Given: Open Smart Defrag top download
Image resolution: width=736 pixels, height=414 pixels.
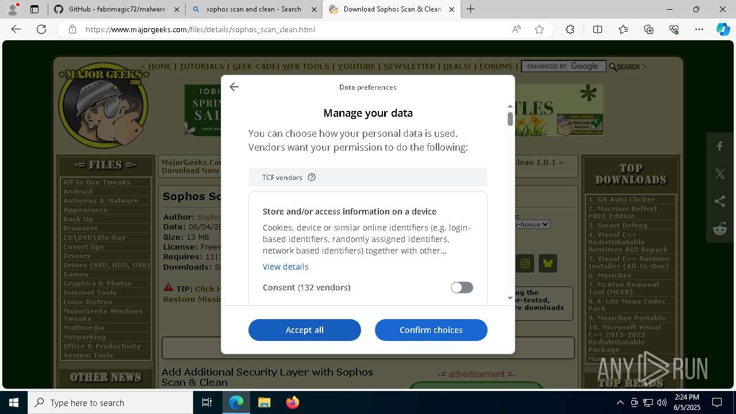Looking at the screenshot, I should click(618, 225).
